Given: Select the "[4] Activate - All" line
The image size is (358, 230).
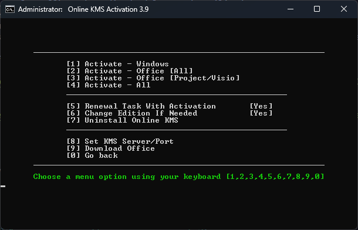Looking at the screenshot, I should pos(109,85).
